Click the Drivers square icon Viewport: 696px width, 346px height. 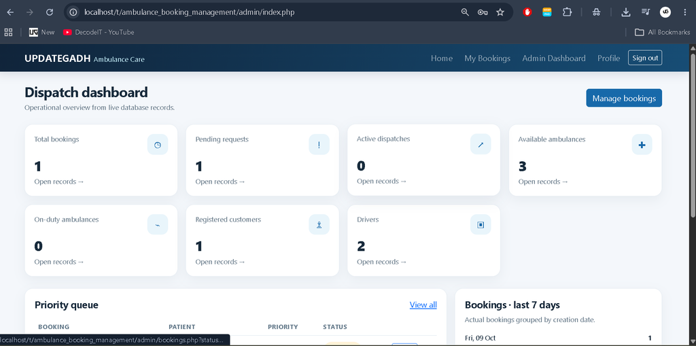point(481,225)
